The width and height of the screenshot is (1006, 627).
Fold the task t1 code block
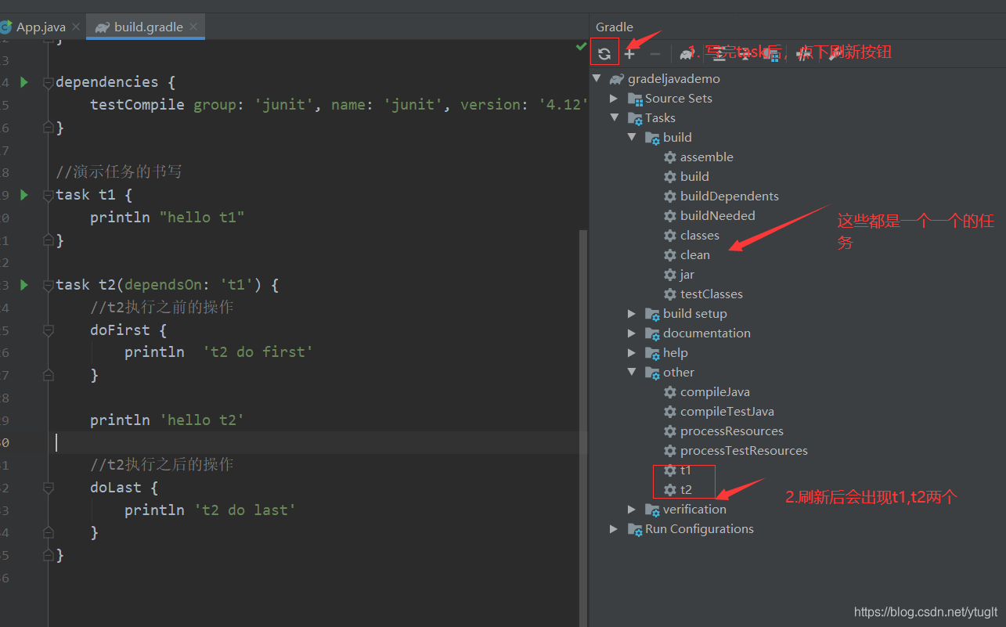click(49, 195)
